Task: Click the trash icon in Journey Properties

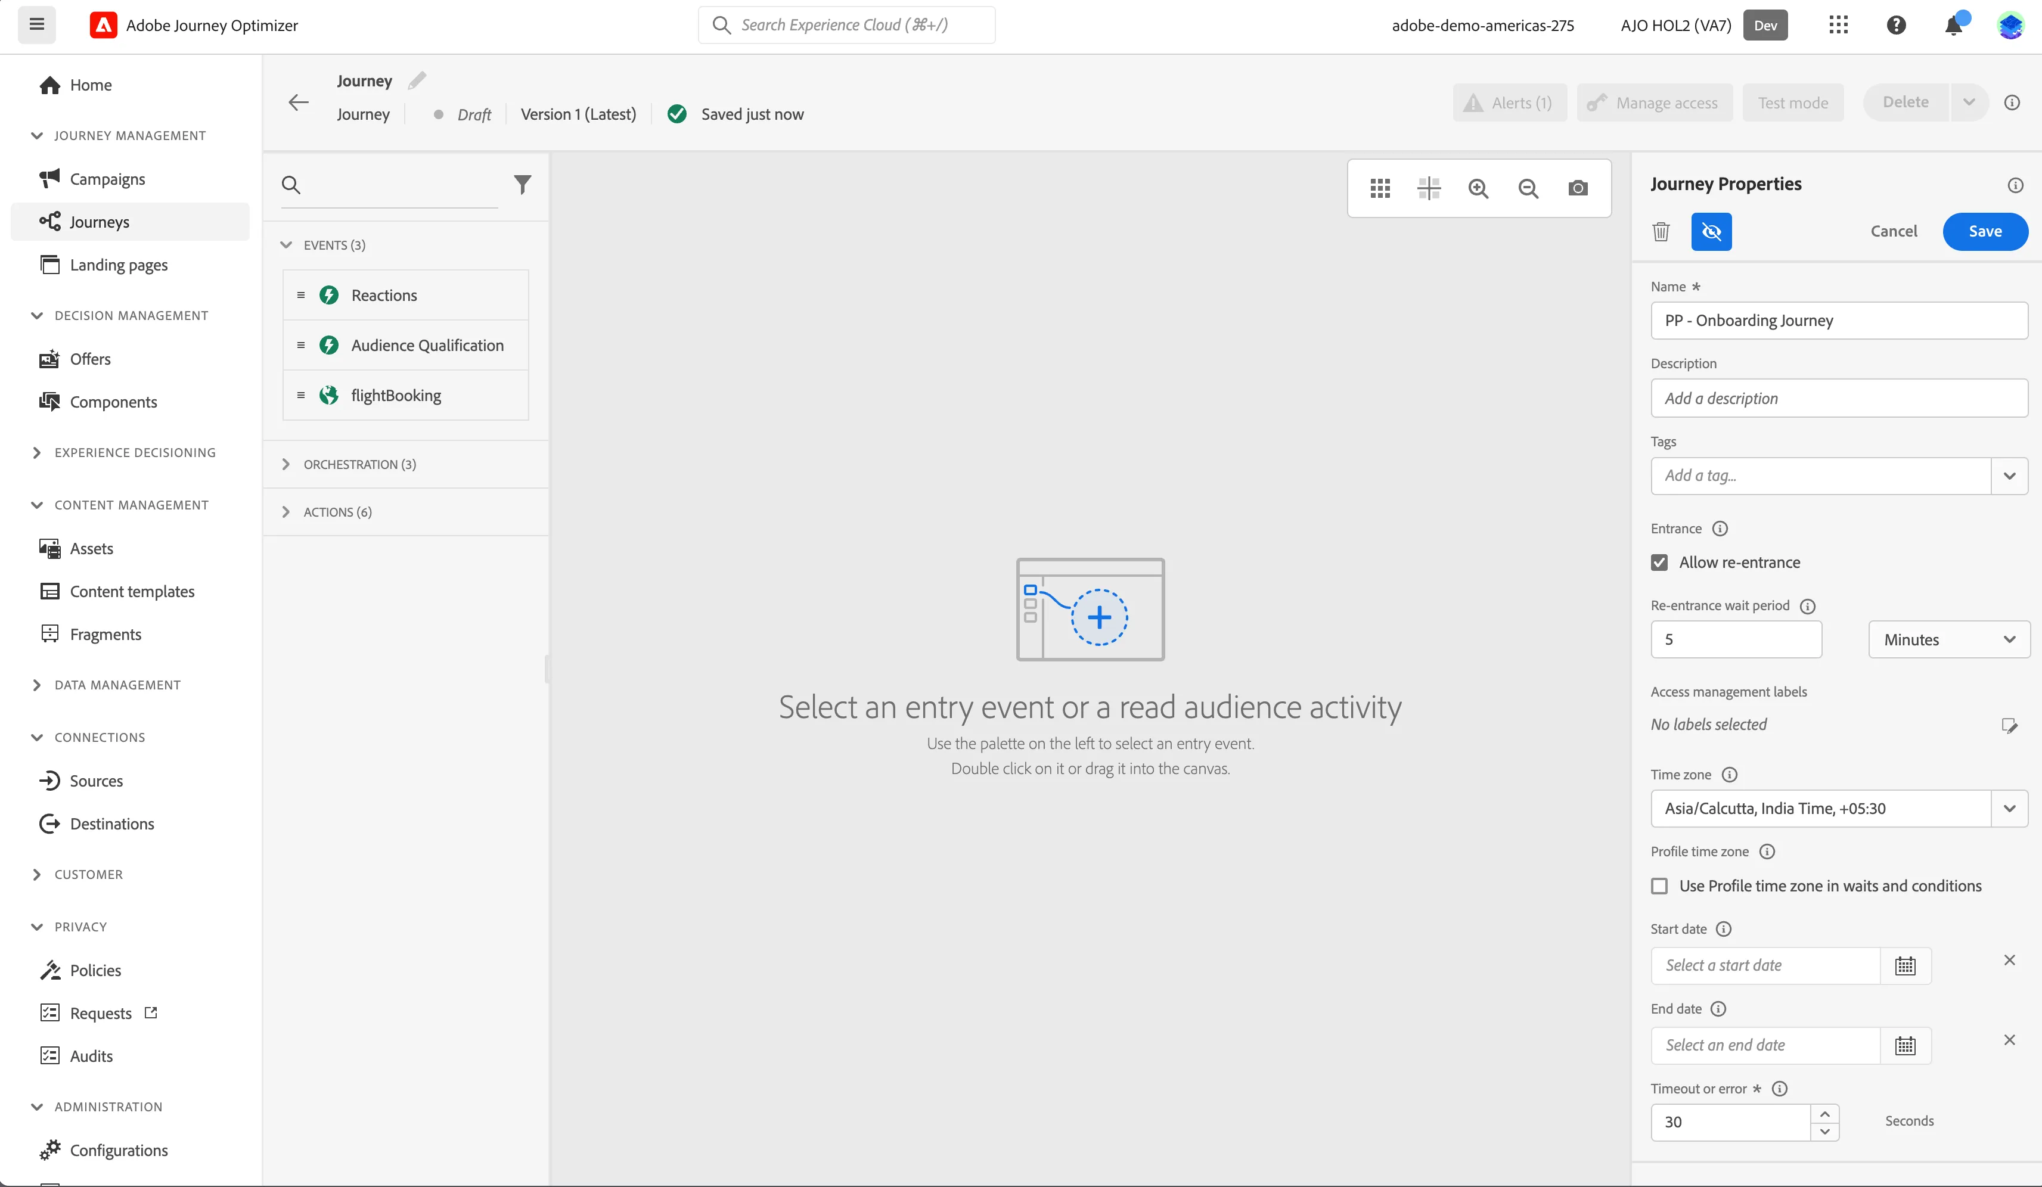Action: (1661, 232)
